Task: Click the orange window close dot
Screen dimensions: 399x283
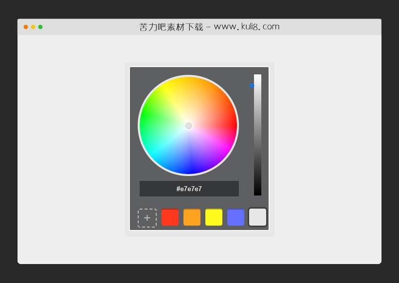Action: 26,27
